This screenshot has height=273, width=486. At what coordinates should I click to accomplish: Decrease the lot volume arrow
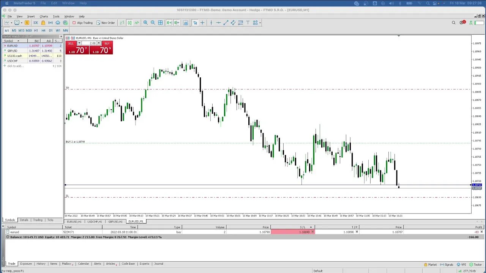79,43
